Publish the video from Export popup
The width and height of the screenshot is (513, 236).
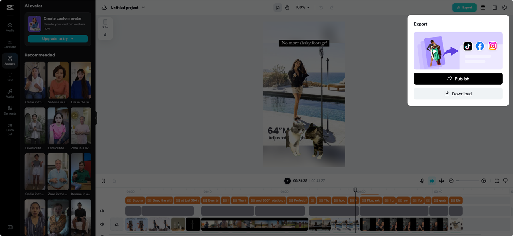[x=458, y=79]
